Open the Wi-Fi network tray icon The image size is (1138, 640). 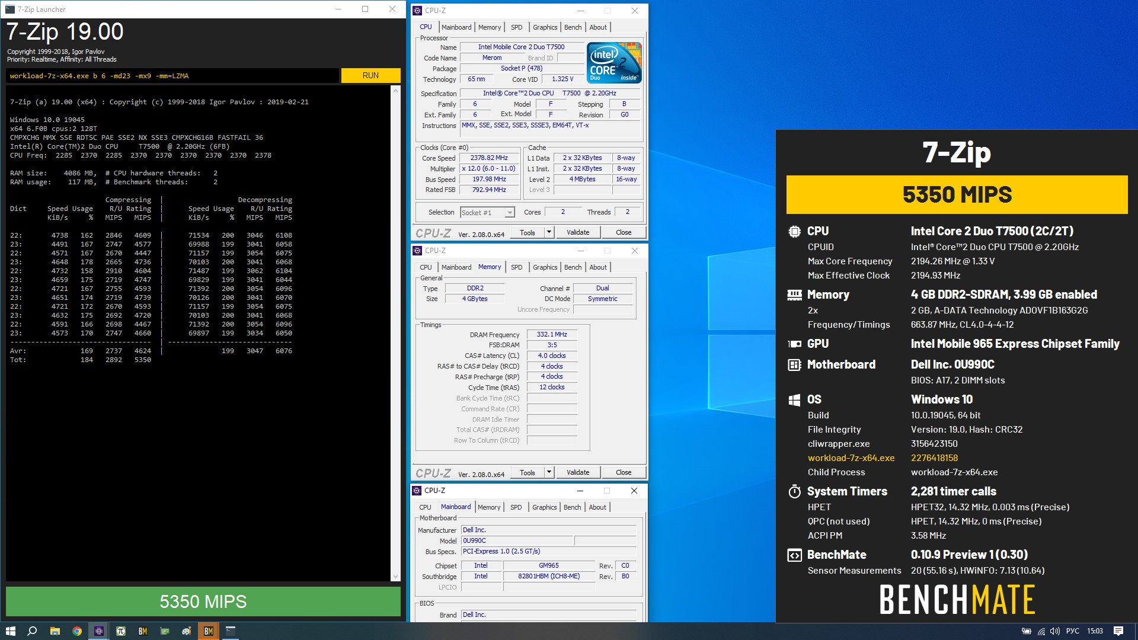click(1041, 631)
